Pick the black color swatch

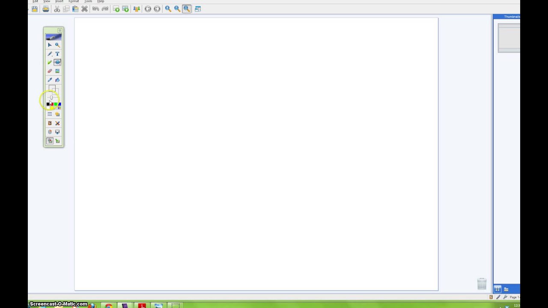[48, 104]
